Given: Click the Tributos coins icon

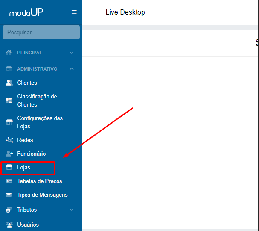Looking at the screenshot, I should 9,210.
